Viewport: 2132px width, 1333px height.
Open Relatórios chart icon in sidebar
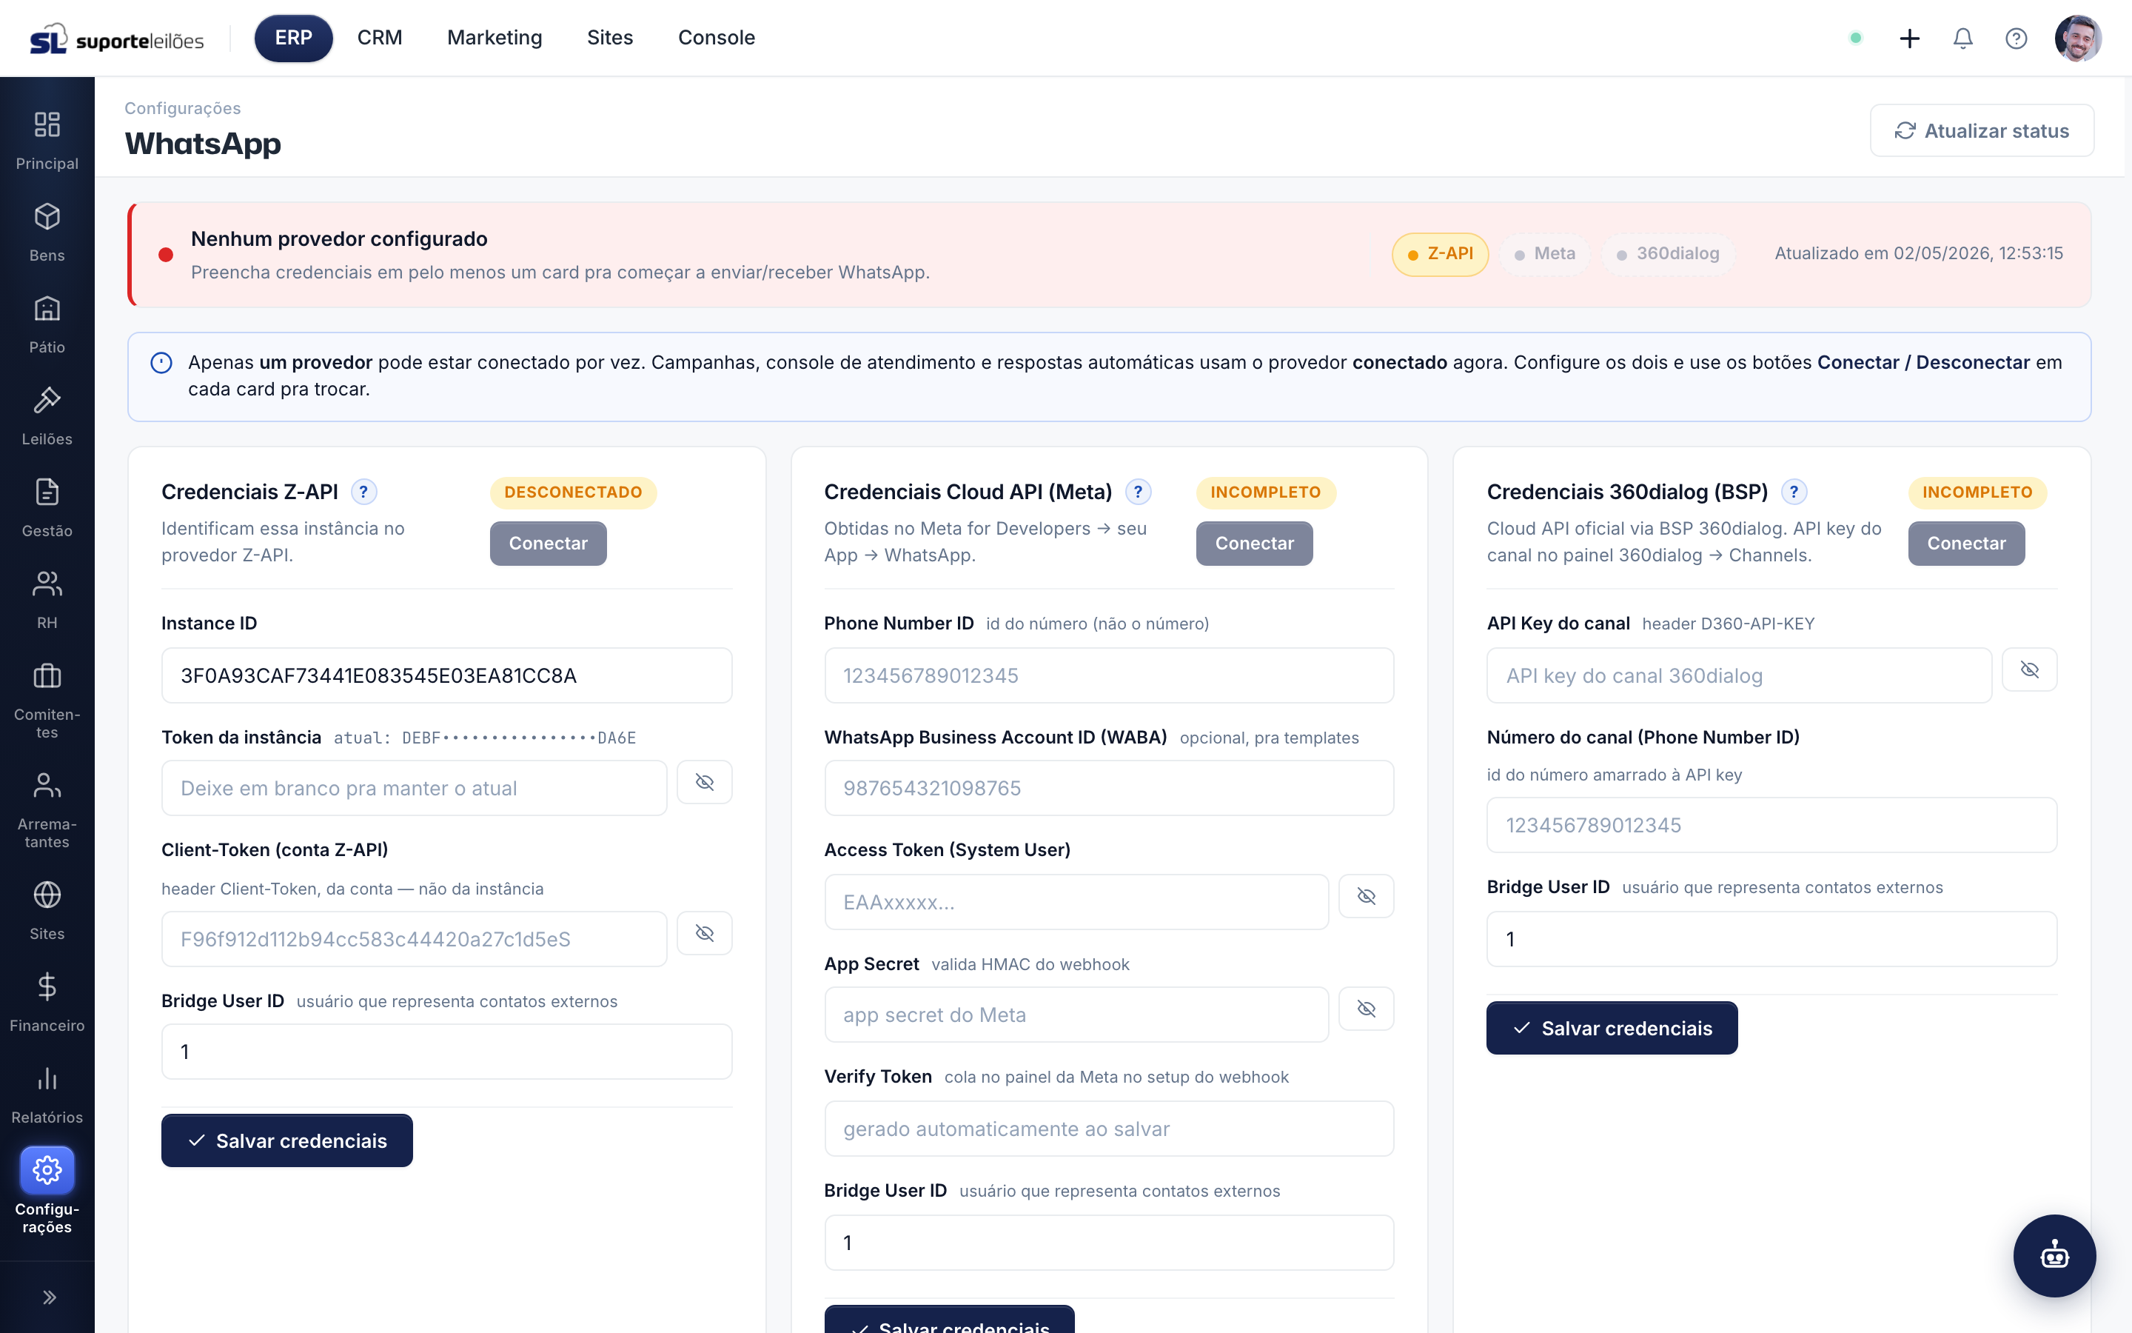[x=47, y=1078]
